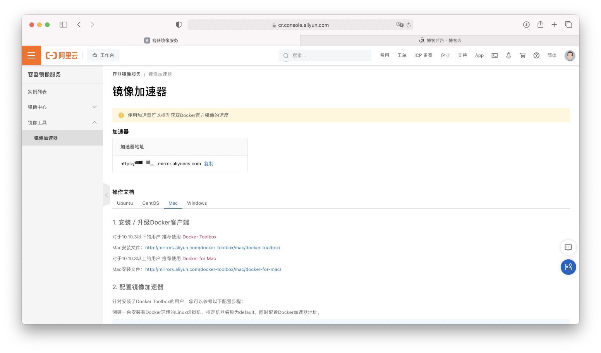Open the 支持 menu
This screenshot has width=601, height=353.
[x=462, y=55]
